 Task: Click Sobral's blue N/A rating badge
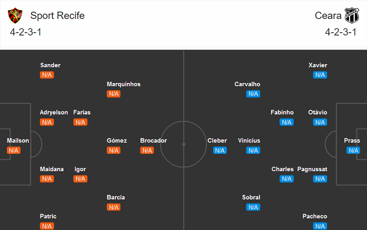pos(253,207)
